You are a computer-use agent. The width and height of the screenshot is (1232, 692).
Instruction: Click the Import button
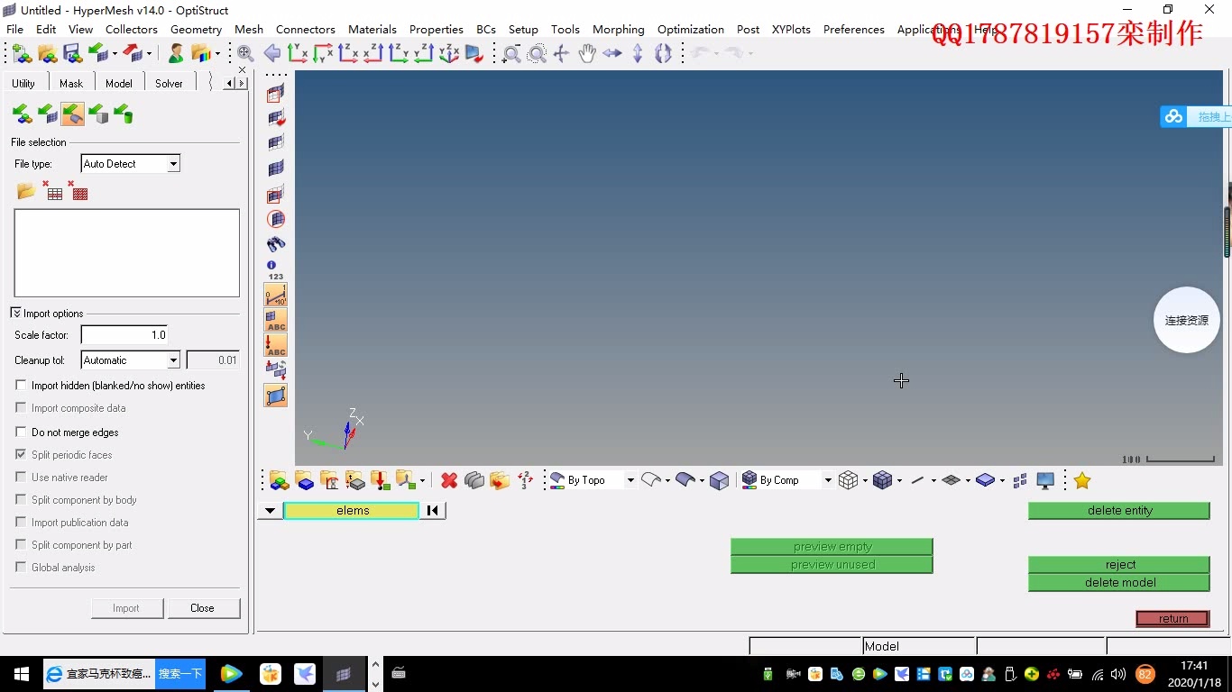[126, 608]
